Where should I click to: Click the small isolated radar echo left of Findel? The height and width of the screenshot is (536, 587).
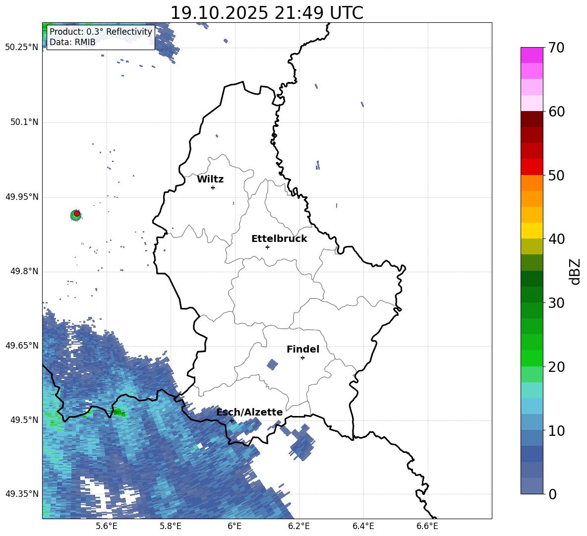(273, 364)
